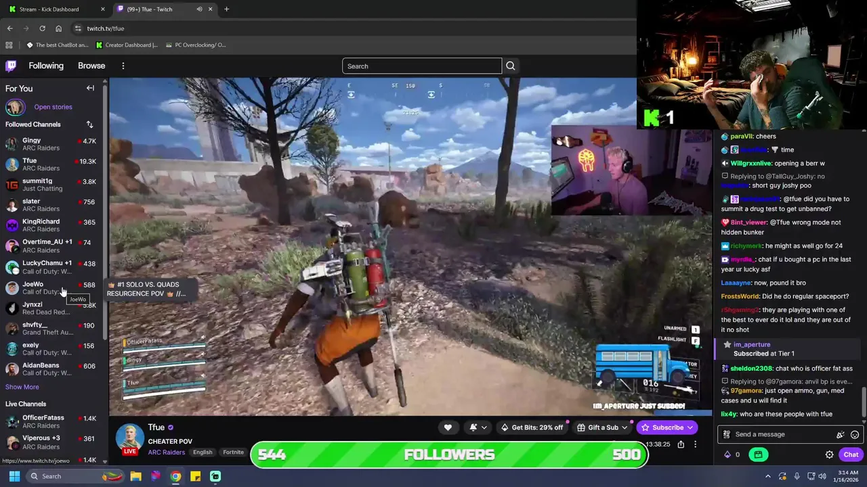867x487 pixels.
Task: Click the chat scrollbar
Action: (864, 402)
